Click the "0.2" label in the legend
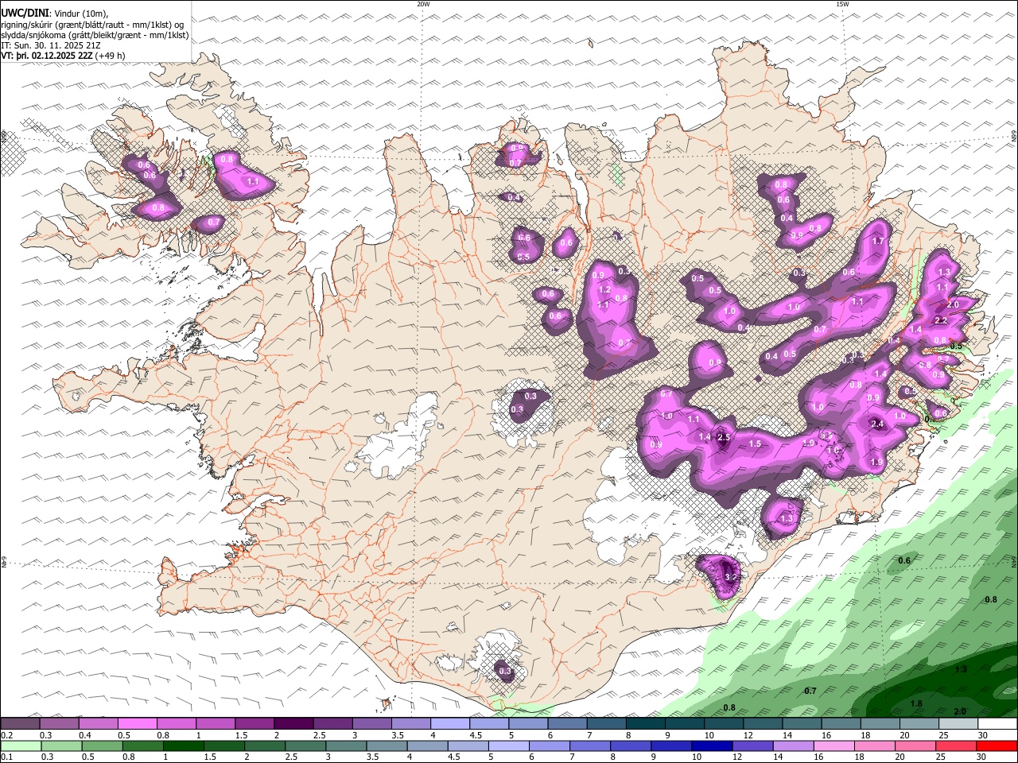The height and width of the screenshot is (763, 1018). pyautogui.click(x=6, y=735)
